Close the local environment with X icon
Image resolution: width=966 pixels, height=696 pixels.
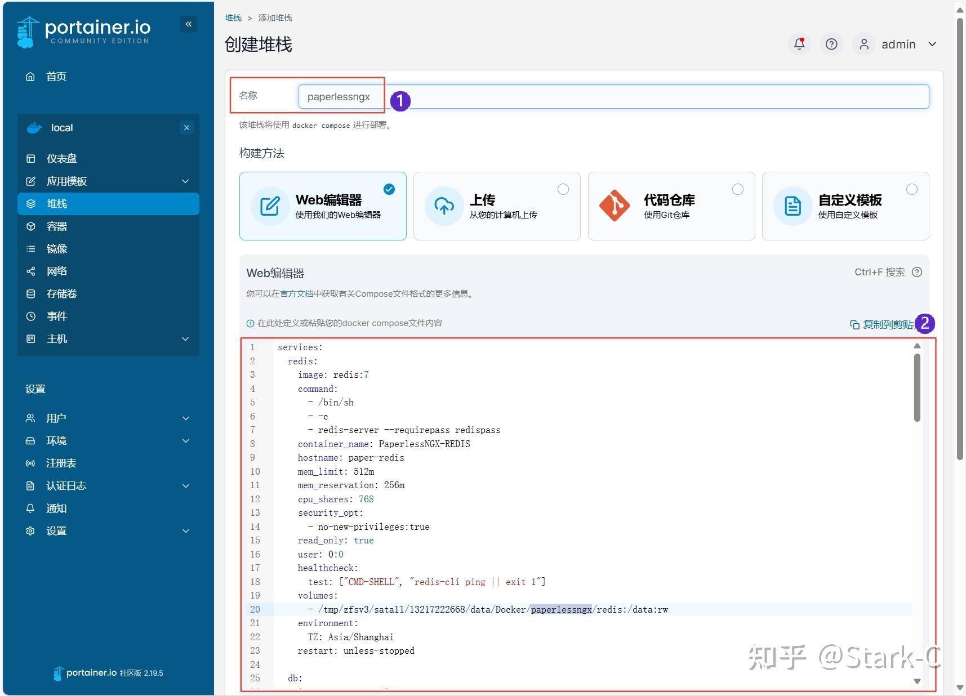coord(186,128)
